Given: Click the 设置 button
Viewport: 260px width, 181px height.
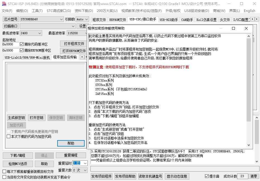Looking at the screenshot, I should [82, 26].
